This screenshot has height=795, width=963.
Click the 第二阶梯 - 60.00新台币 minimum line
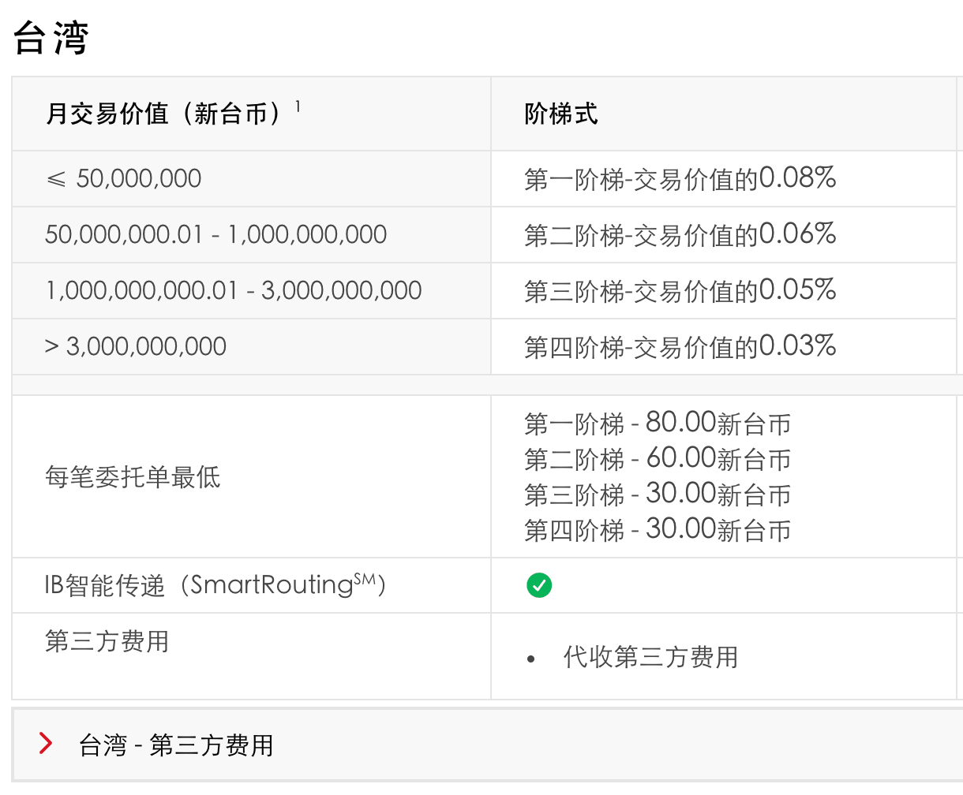[657, 459]
